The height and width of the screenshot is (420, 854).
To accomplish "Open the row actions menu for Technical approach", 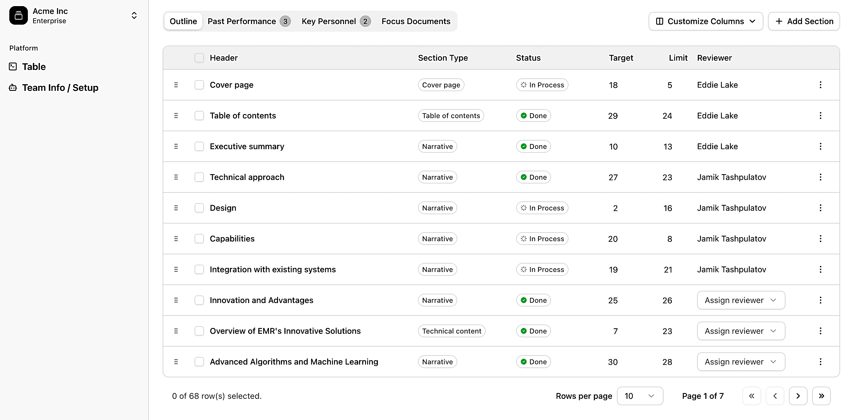I will pos(821,177).
